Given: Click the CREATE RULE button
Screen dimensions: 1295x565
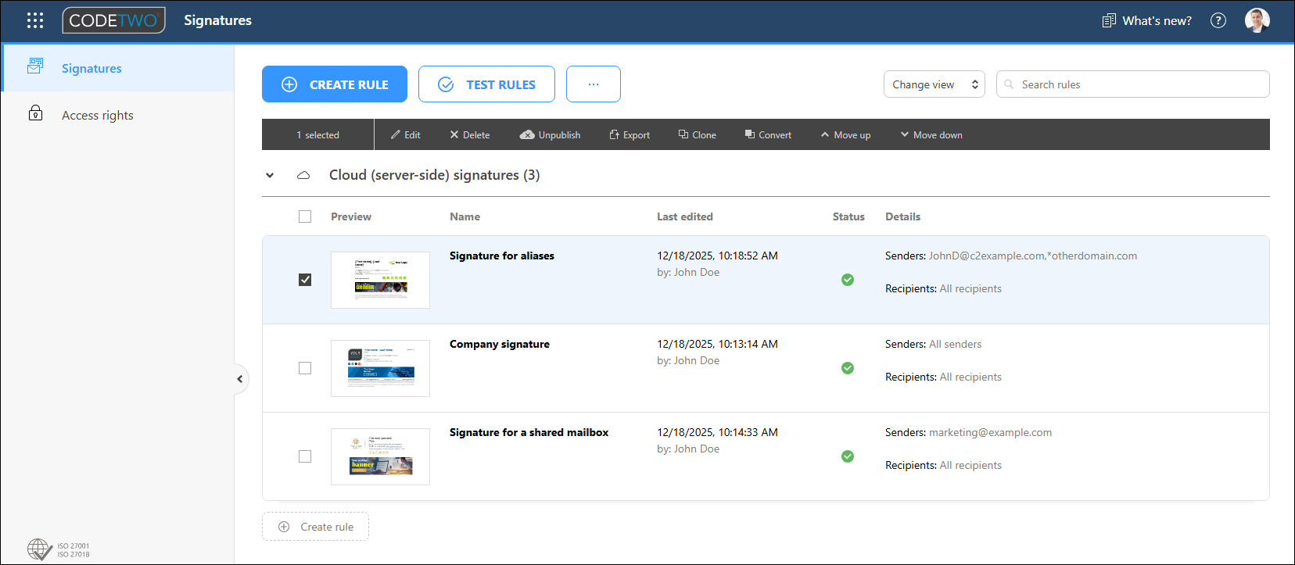Looking at the screenshot, I should (x=335, y=84).
